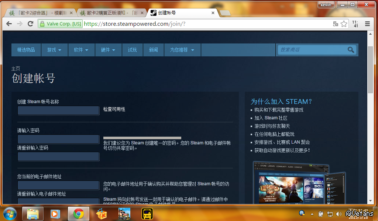Expand the 游戏 dropdown menu
The image size is (378, 221).
pyautogui.click(x=54, y=50)
